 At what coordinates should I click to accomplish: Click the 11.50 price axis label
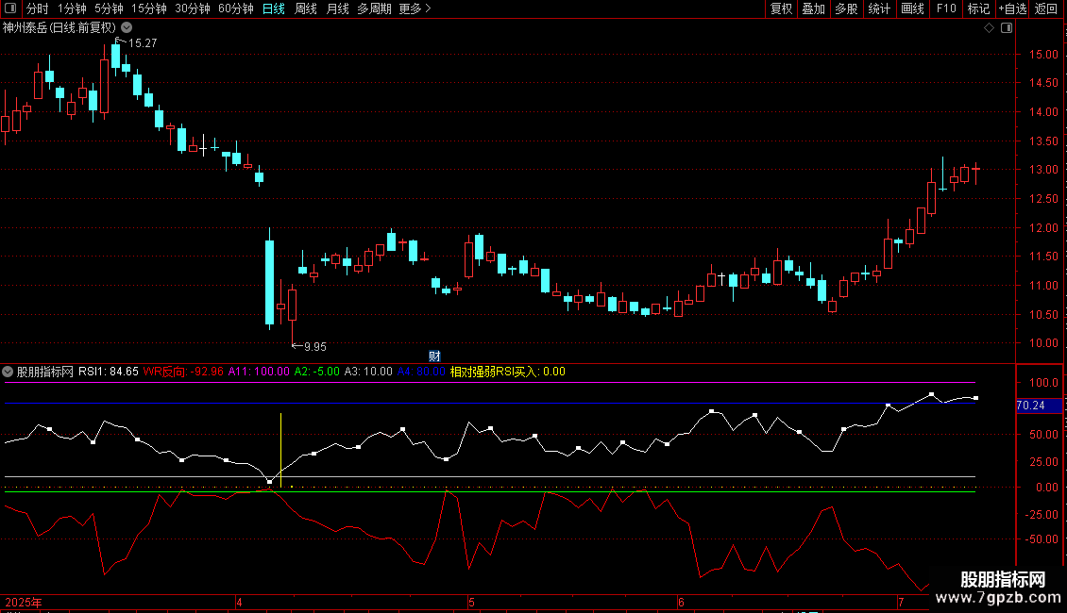(x=1043, y=257)
